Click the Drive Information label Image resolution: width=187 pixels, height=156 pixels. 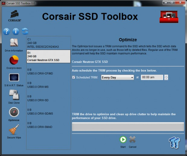coord(14,50)
